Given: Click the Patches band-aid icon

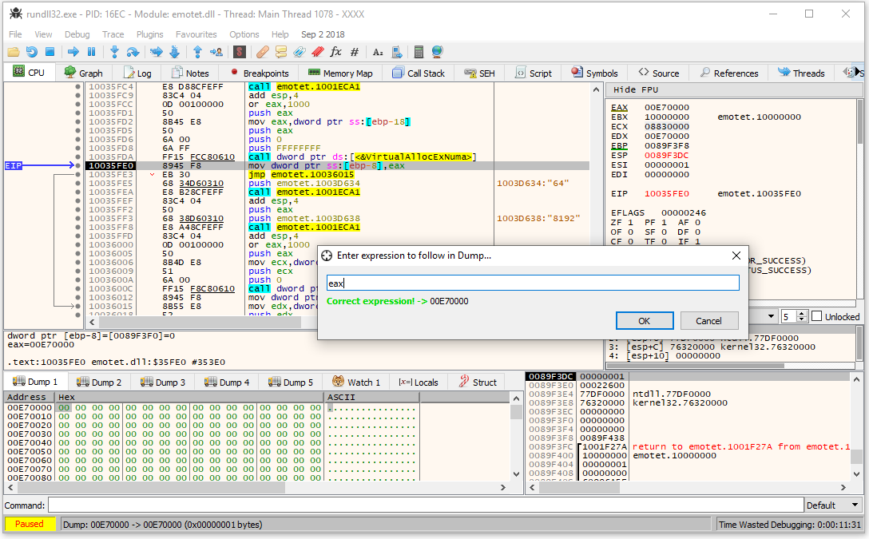Looking at the screenshot, I should pos(262,52).
